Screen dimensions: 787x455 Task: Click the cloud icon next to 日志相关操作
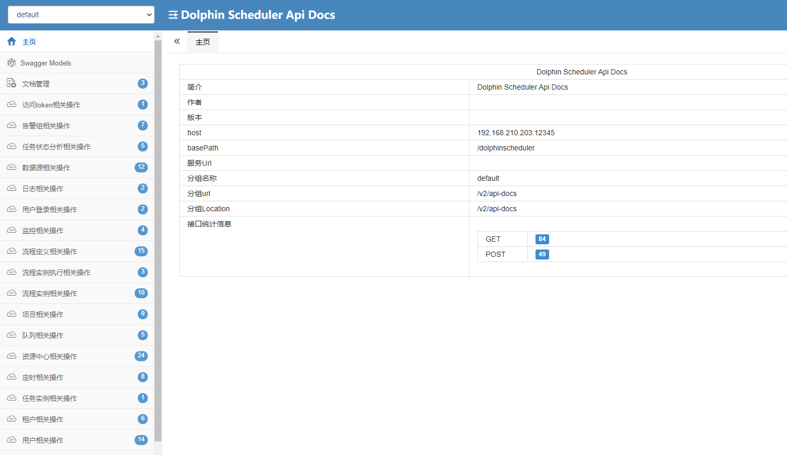[x=11, y=188]
